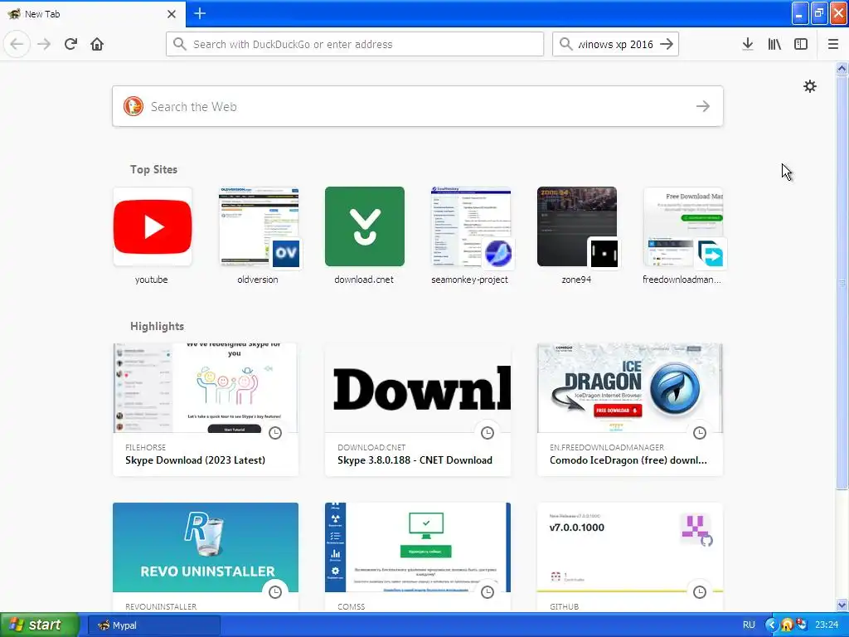Click history clock icon on IceDragon card

pos(700,433)
